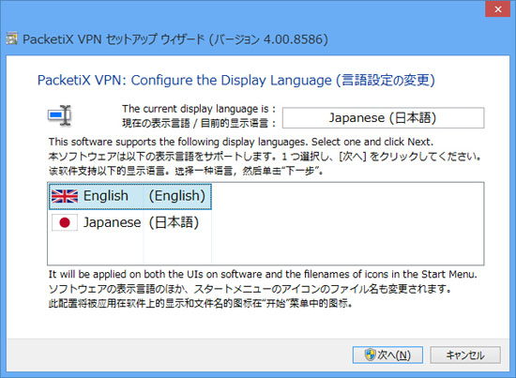Select the "Japanese" name text in list
This screenshot has width=516, height=378.
coord(112,222)
